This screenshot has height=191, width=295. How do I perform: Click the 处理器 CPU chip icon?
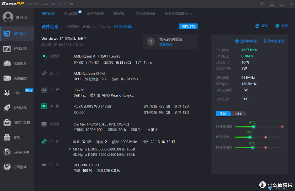pos(44,56)
